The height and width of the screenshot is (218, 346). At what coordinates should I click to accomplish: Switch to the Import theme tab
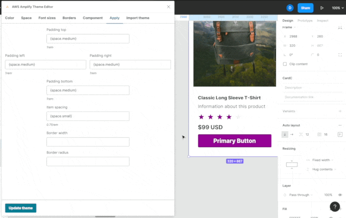[138, 18]
